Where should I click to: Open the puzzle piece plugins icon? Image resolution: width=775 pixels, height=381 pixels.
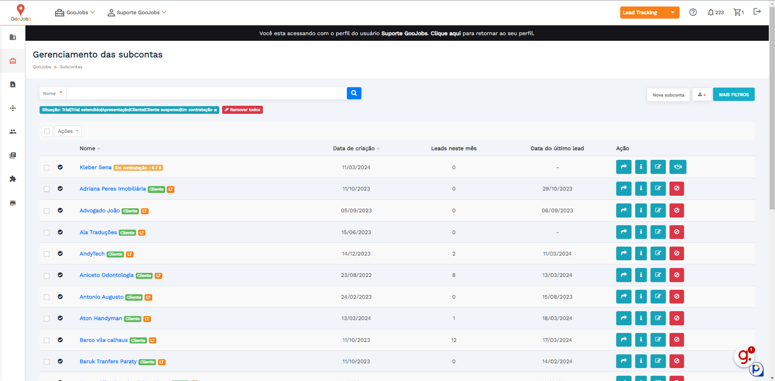click(13, 179)
